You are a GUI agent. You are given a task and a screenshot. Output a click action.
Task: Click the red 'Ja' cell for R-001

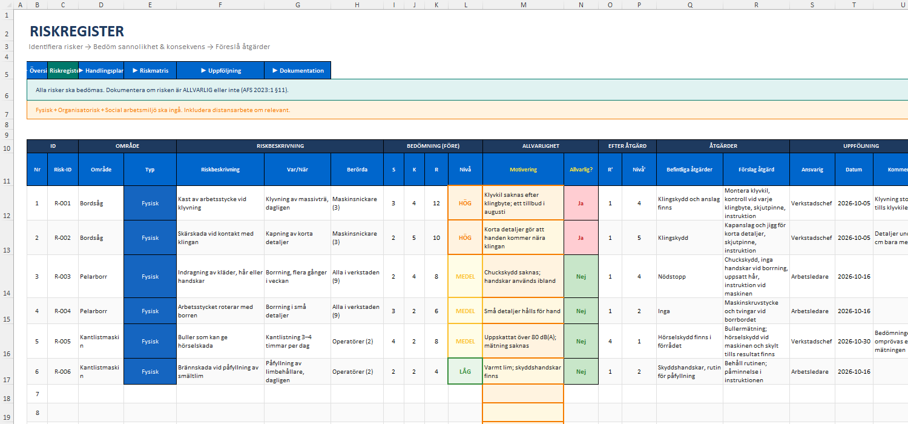[x=581, y=204]
